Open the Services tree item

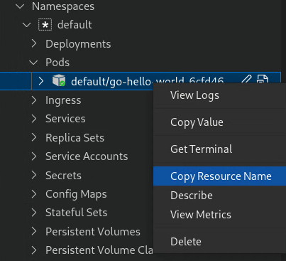point(65,119)
